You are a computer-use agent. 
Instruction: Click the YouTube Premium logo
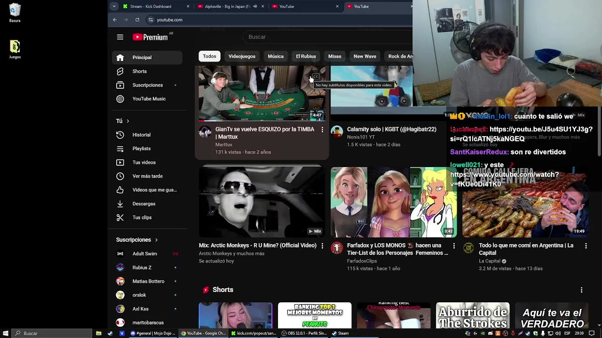point(150,37)
